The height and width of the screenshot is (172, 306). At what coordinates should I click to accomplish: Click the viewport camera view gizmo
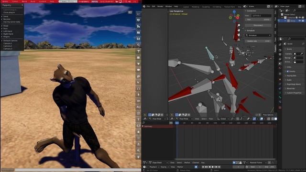(x=239, y=35)
